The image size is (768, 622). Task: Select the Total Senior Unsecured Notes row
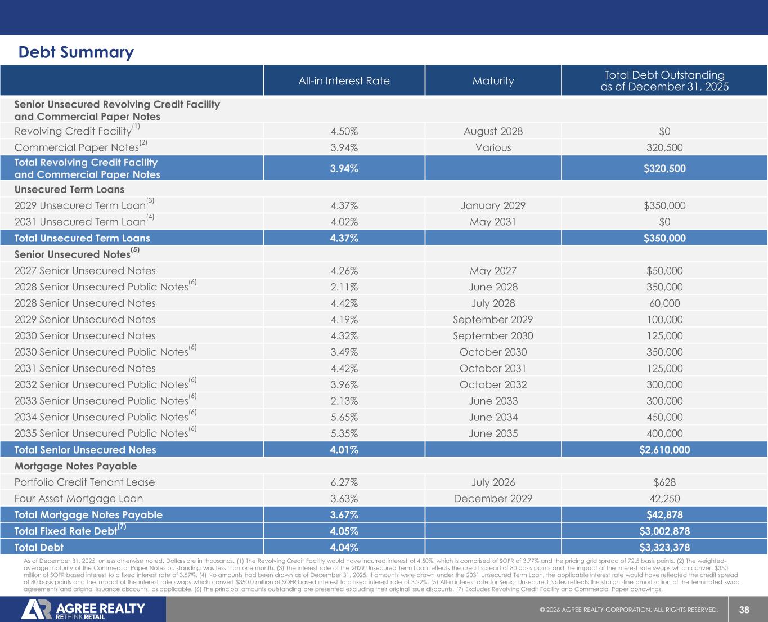pyautogui.click(x=86, y=450)
